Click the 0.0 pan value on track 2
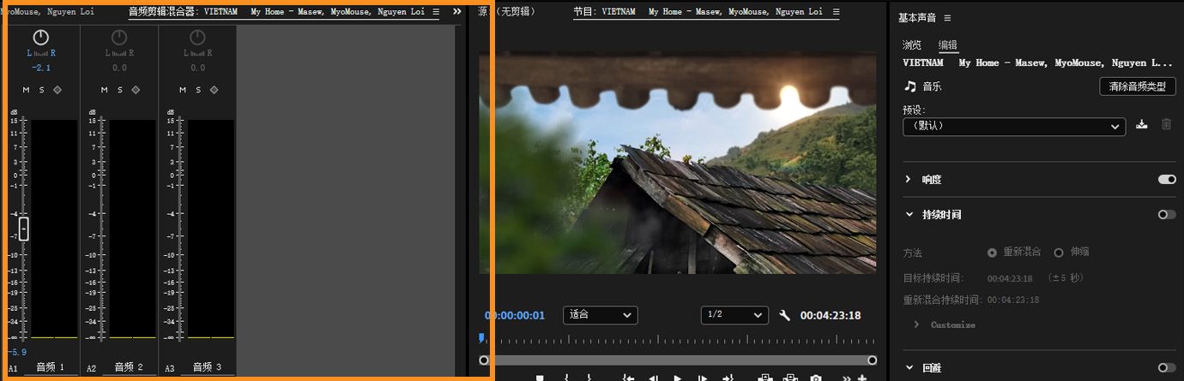The width and height of the screenshot is (1184, 381). [119, 68]
